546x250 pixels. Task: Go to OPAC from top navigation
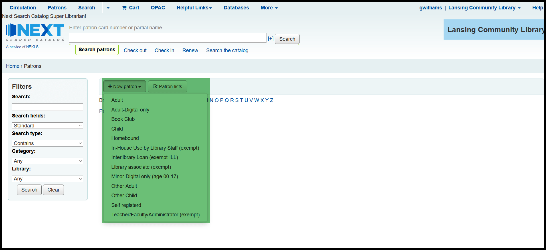click(158, 8)
